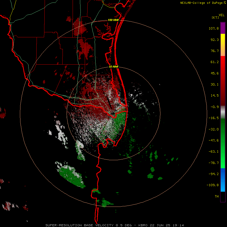Select the 92.3 legend value
Image resolution: width=227 pixels, height=227 pixels.
215,40
